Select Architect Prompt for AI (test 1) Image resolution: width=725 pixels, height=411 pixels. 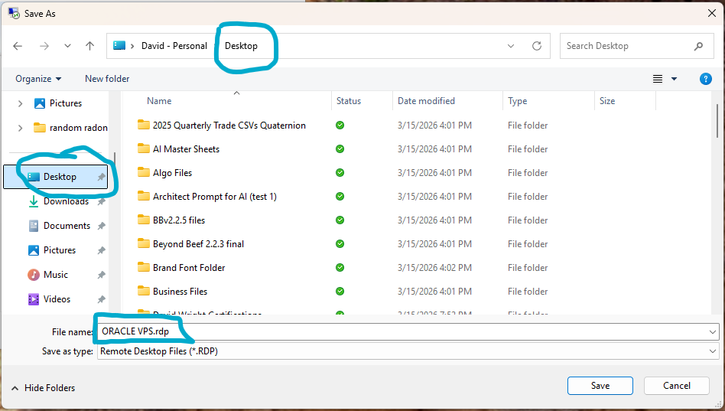tap(215, 197)
